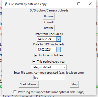
Task: Uncheck the Include subfolders checkbox
Action: 36,55
